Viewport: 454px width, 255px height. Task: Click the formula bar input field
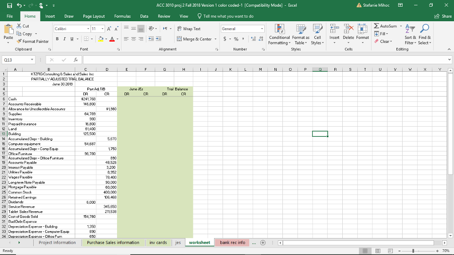click(x=265, y=60)
